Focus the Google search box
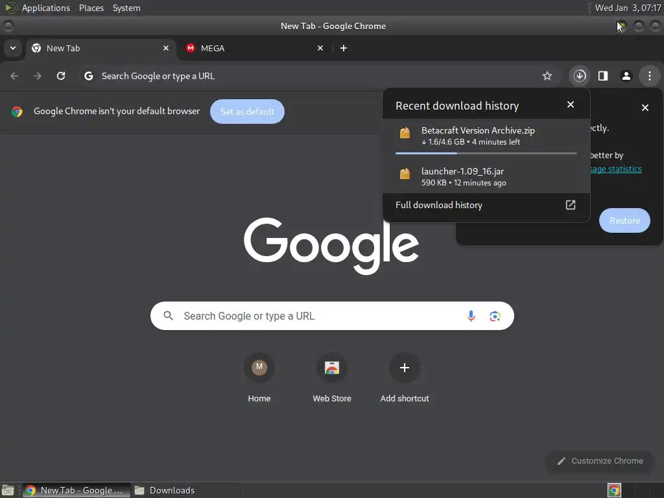Screen dimensions: 664x498 click(x=332, y=316)
